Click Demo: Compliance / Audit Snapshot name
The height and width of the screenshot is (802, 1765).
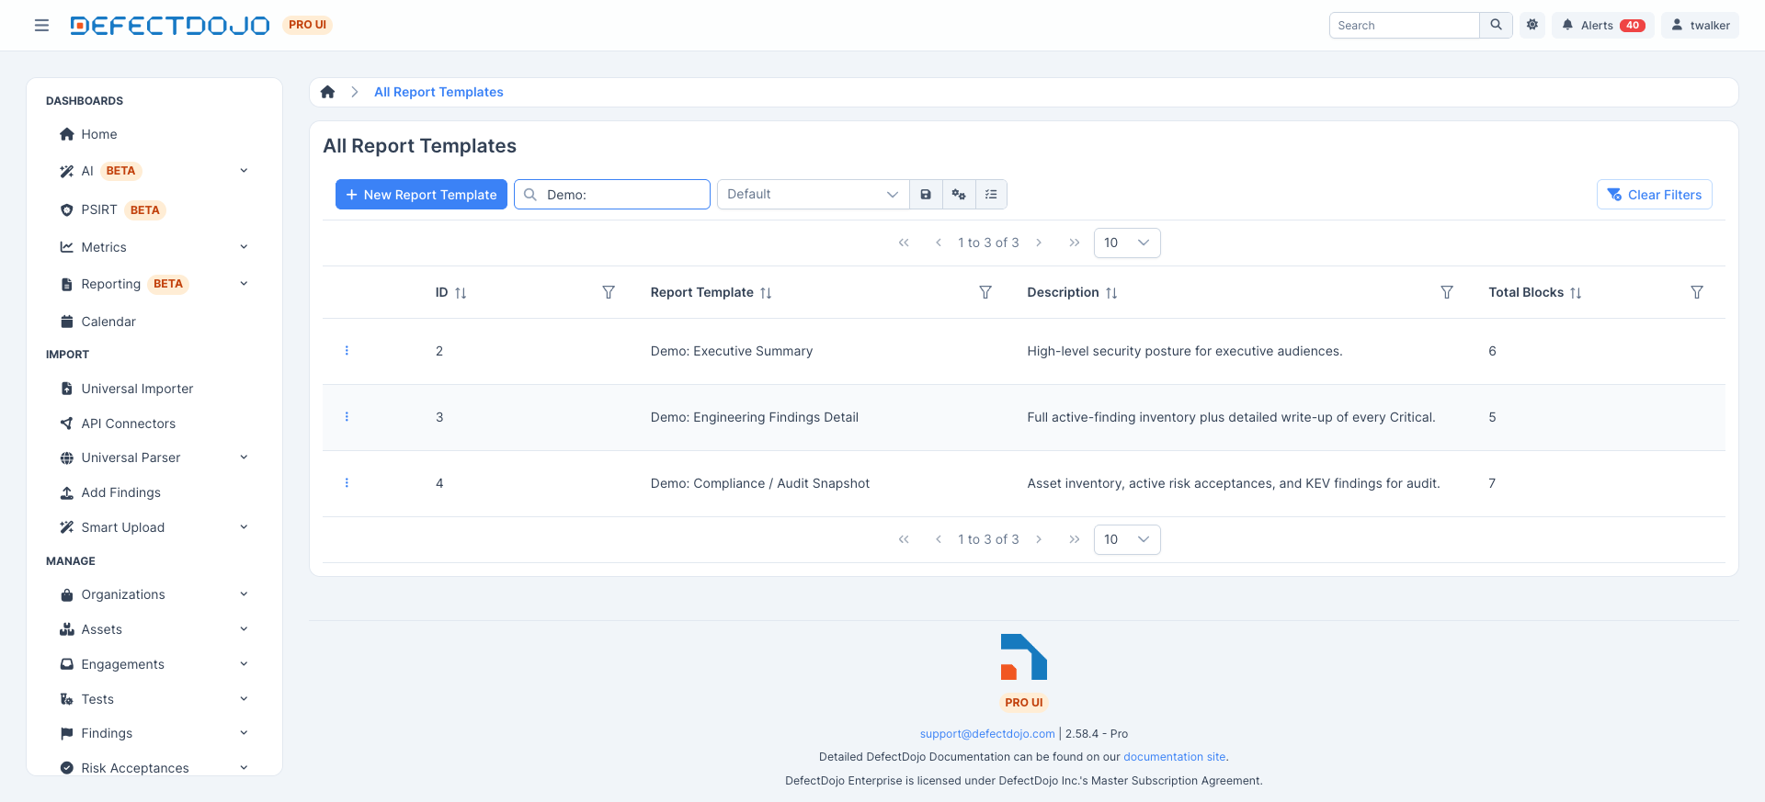point(760,483)
